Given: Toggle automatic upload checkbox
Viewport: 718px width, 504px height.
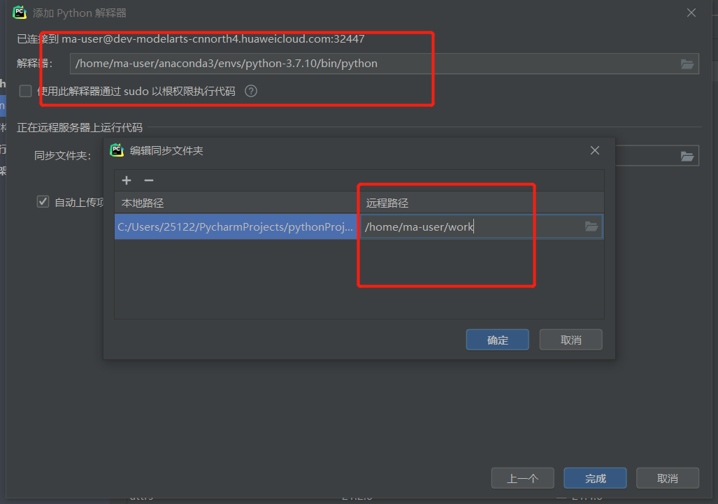Looking at the screenshot, I should coord(43,202).
